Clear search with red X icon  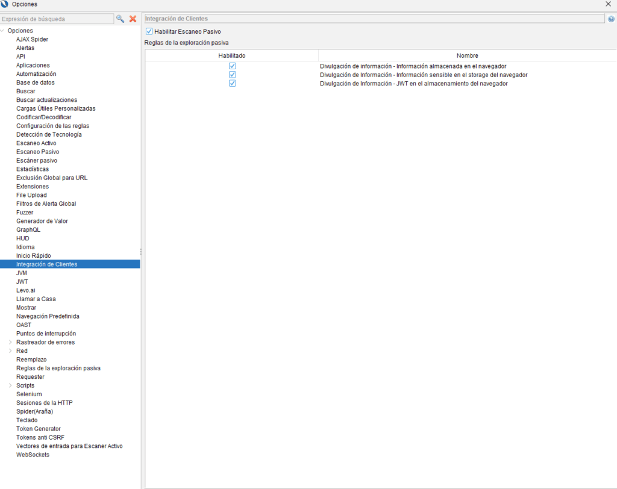[x=133, y=19]
